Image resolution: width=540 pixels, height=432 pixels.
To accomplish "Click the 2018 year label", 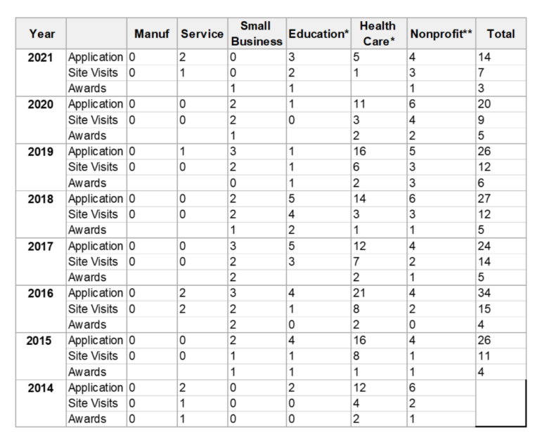I will tap(41, 199).
